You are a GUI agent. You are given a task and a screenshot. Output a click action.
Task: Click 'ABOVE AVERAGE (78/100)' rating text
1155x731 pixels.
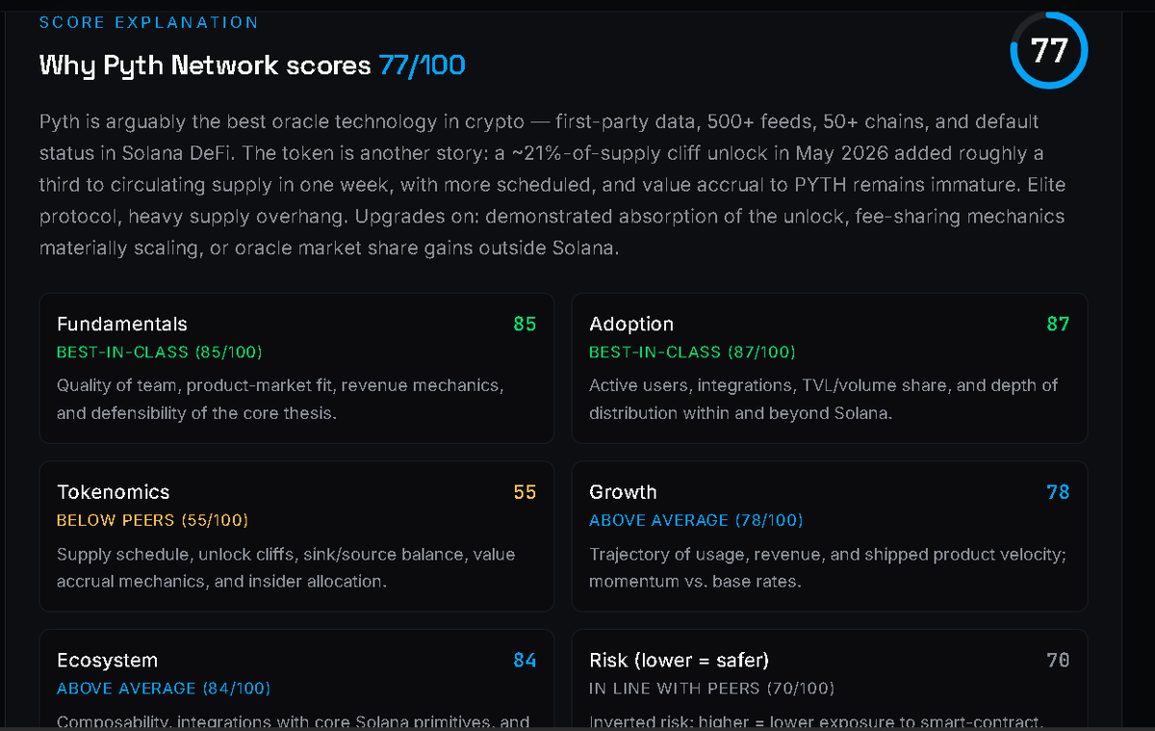(x=696, y=520)
